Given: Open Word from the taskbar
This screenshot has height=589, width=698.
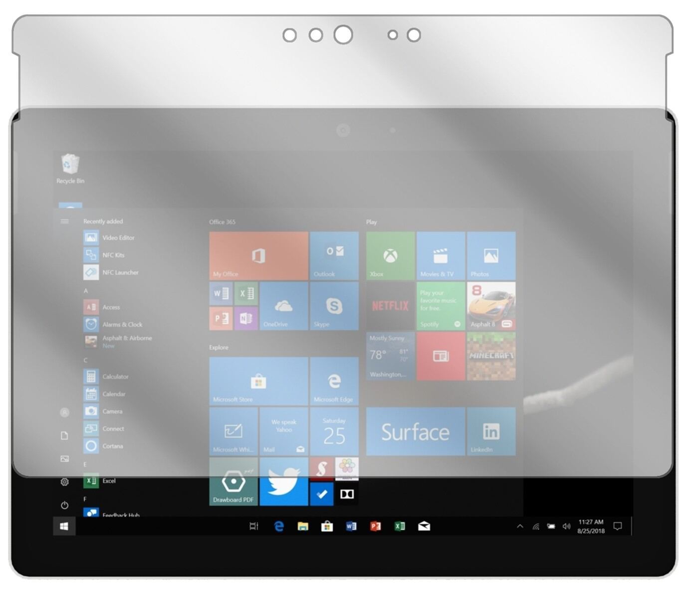Looking at the screenshot, I should 351,526.
